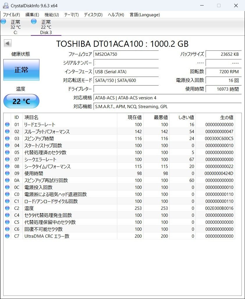The width and height of the screenshot is (245, 299).
Task: Click the 正常 health status button
Action: point(22,70)
